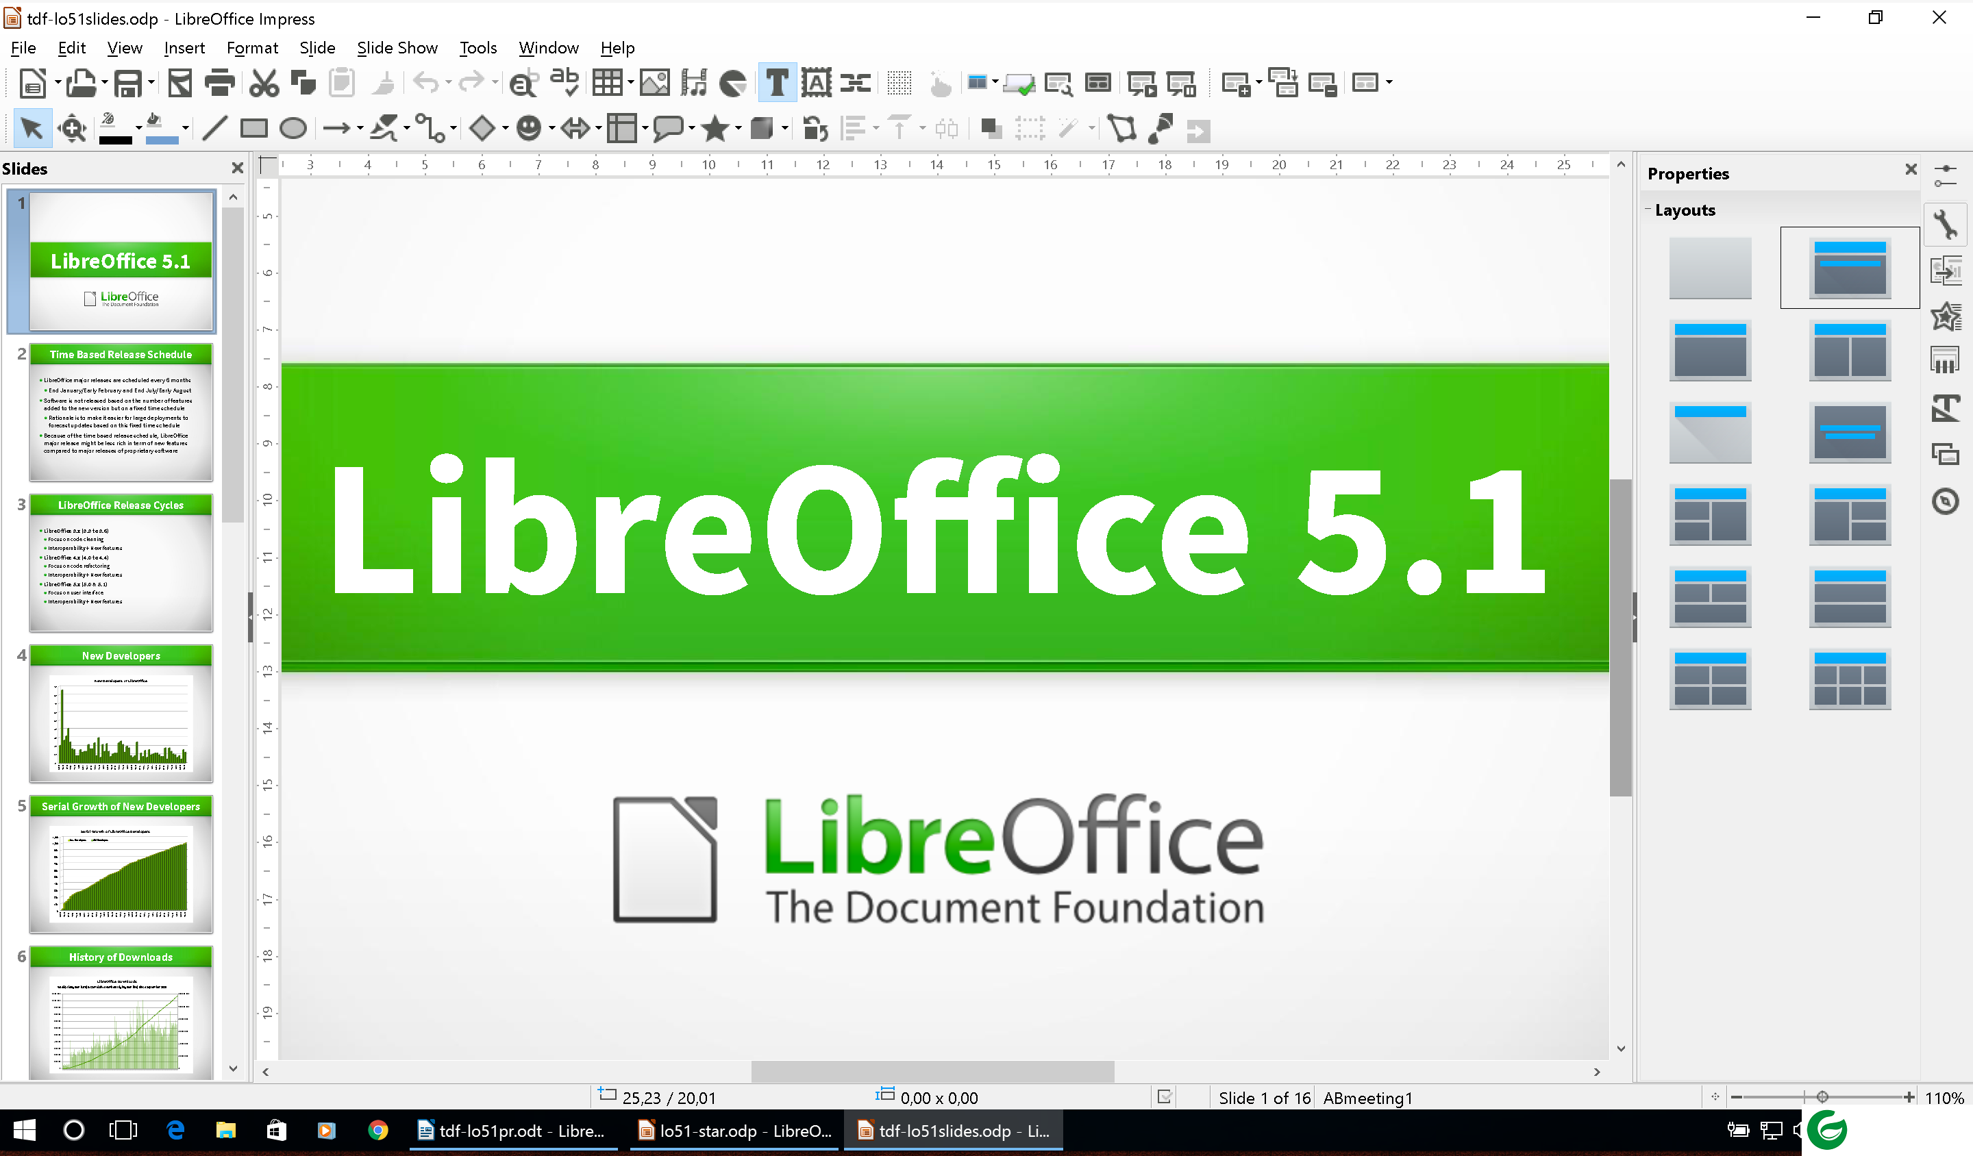Viewport: 1973px width, 1156px height.
Task: Toggle the Display Grid button
Action: (x=899, y=83)
